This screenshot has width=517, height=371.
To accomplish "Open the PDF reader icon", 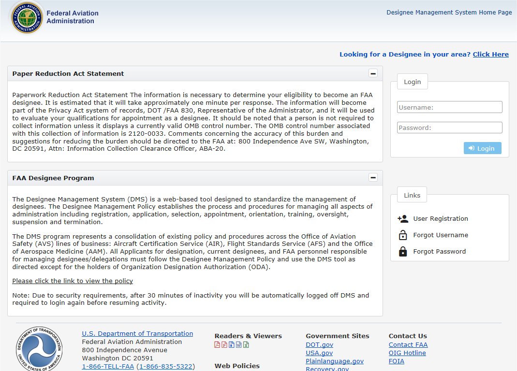I will tap(217, 344).
